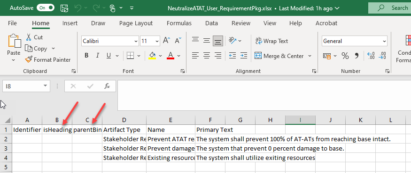This screenshot has width=411, height=173.
Task: Open the Draw tab
Action: 98,23
